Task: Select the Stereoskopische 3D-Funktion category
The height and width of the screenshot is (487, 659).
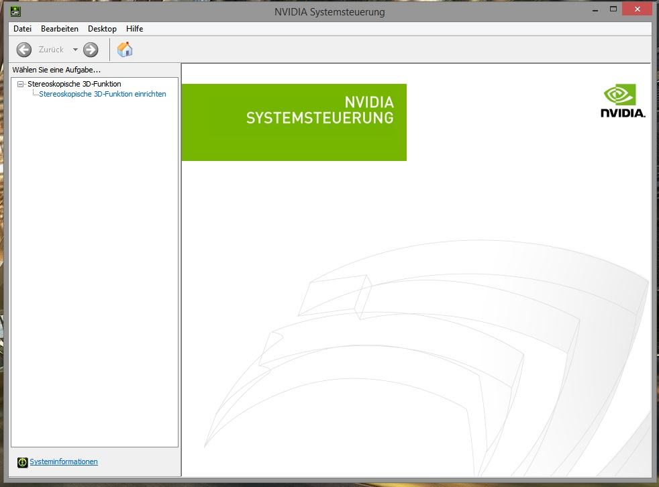Action: pos(74,84)
